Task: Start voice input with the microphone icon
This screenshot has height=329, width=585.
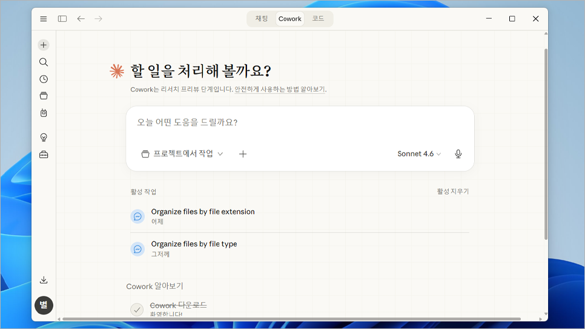Action: [458, 154]
